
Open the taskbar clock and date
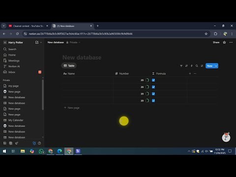pos(220,151)
